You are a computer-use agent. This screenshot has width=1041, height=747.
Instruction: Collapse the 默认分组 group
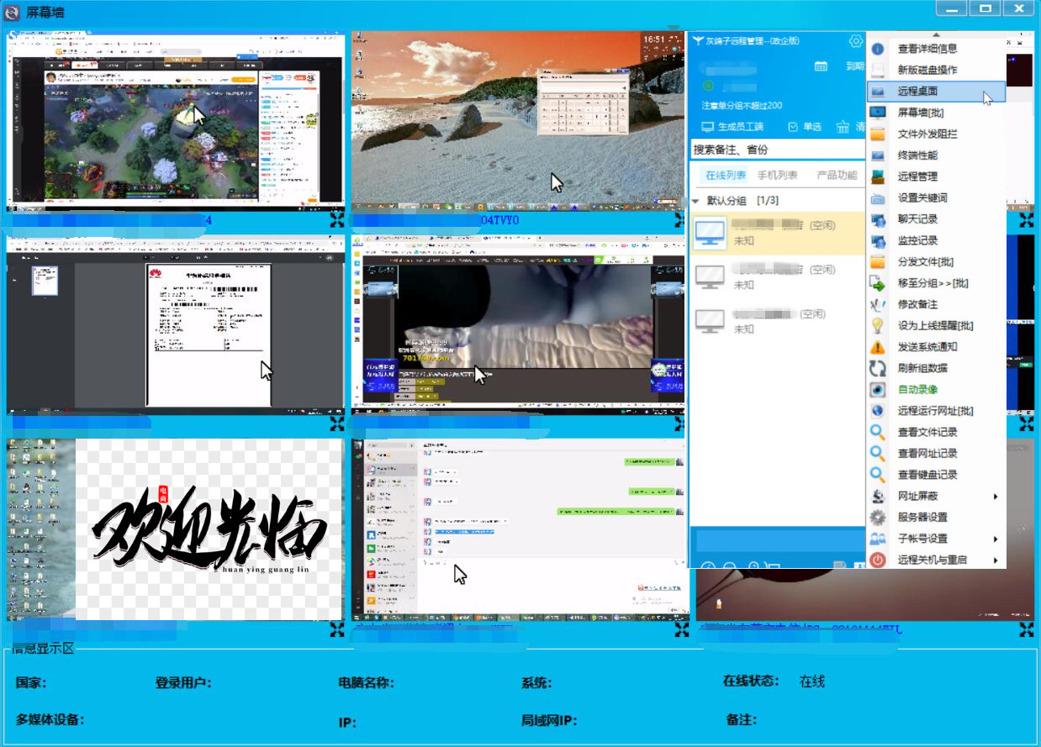(x=696, y=200)
